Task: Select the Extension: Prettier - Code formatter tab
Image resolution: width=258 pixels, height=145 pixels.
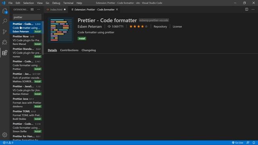Action: (x=94, y=10)
